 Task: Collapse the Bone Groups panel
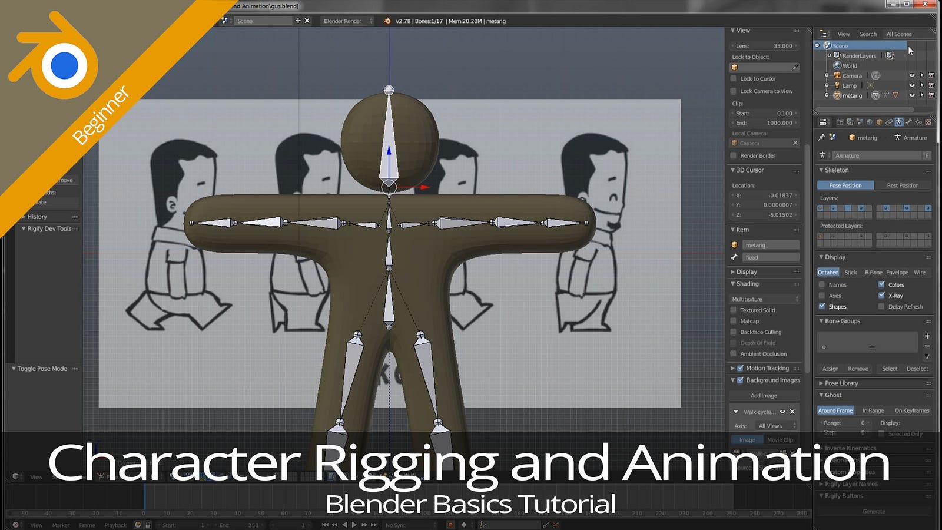click(821, 321)
